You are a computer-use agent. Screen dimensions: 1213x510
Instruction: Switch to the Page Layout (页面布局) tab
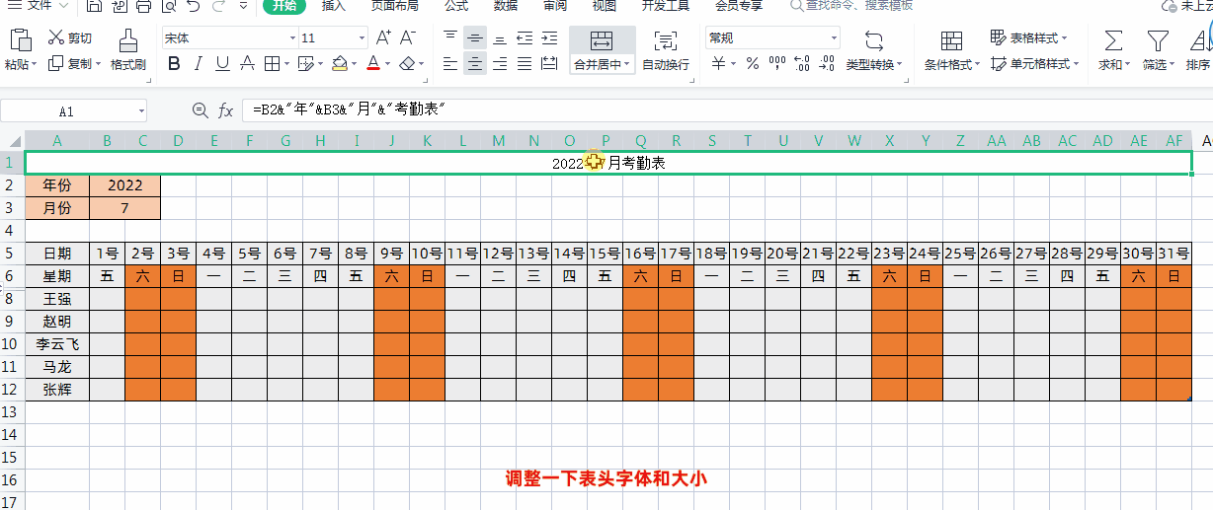point(394,6)
